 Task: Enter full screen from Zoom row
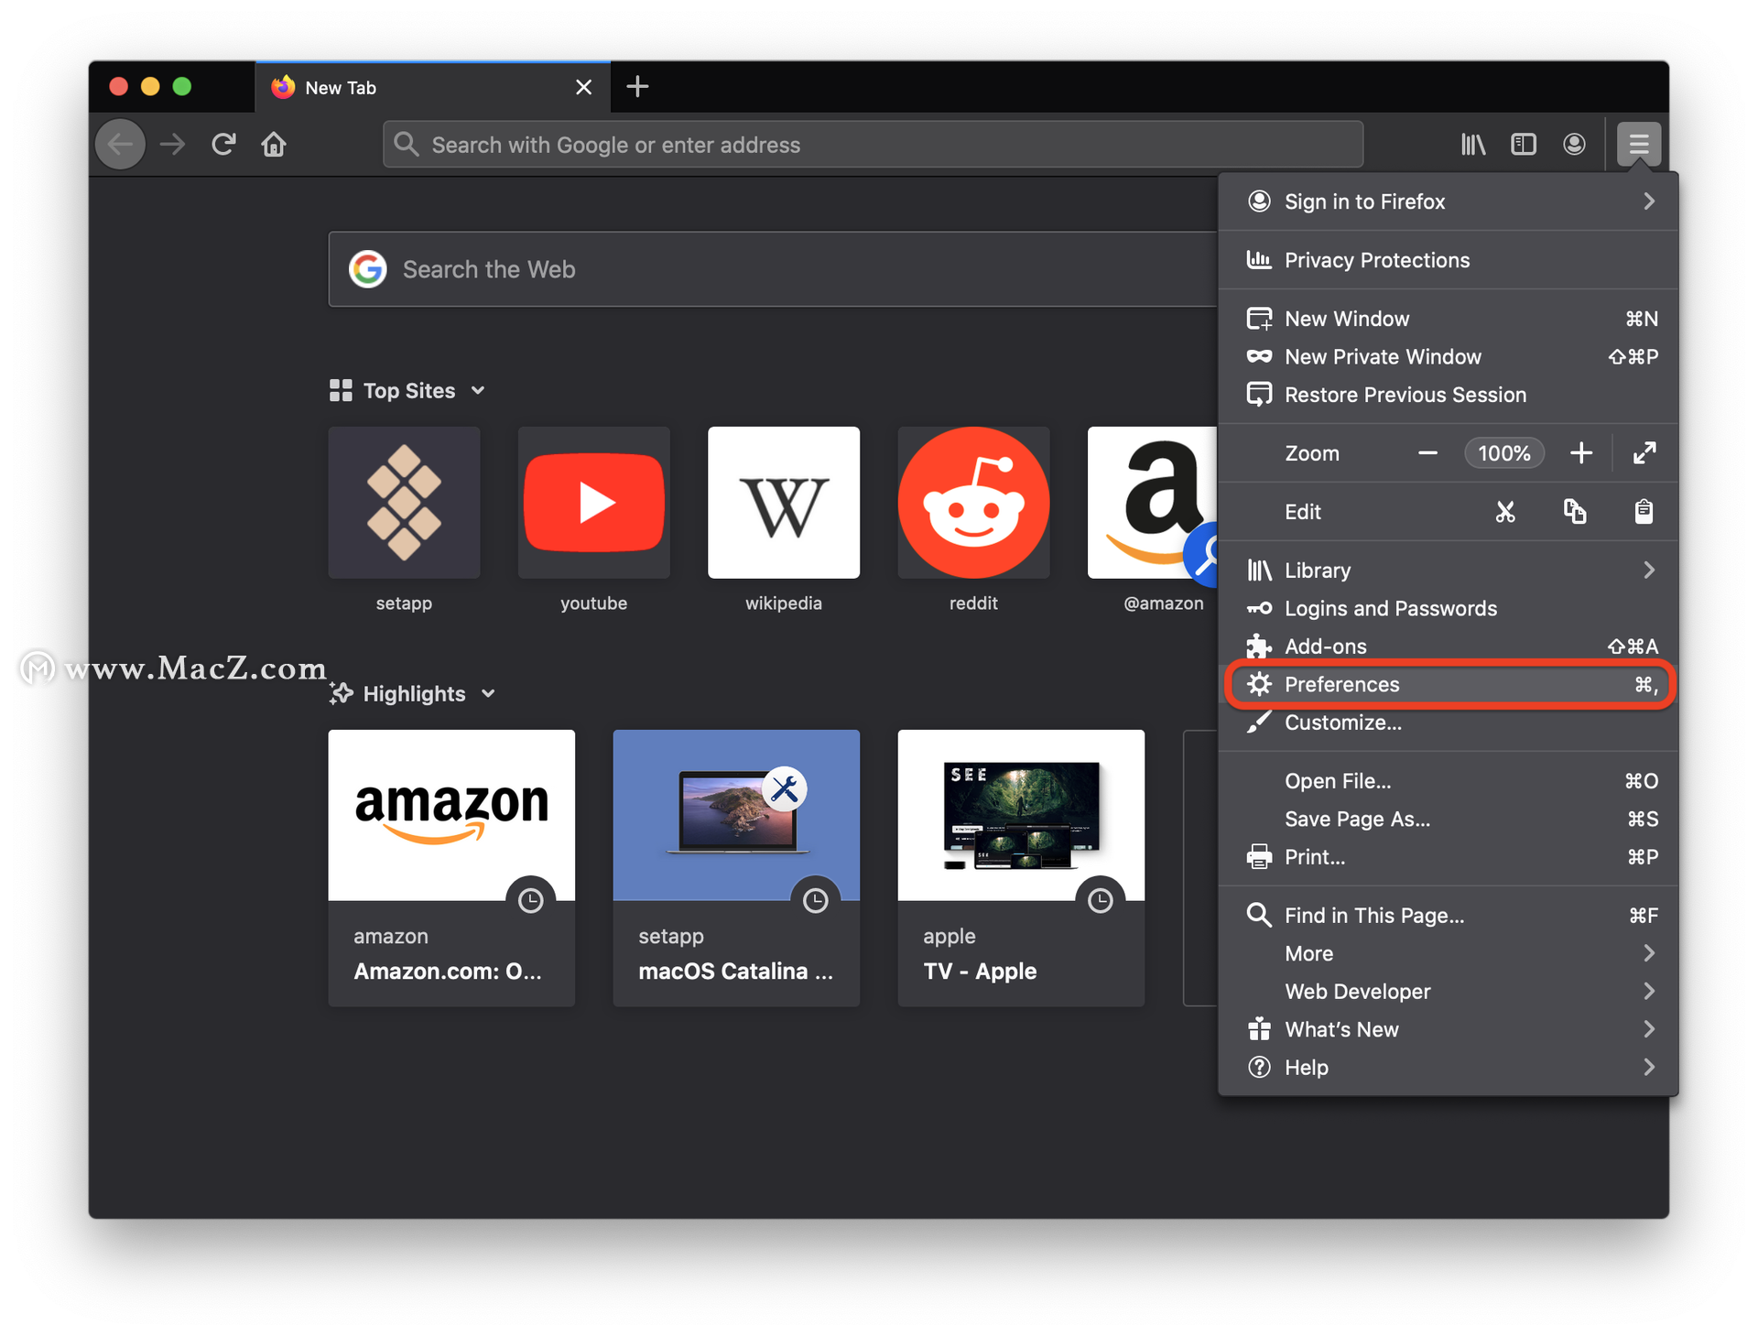pos(1644,453)
